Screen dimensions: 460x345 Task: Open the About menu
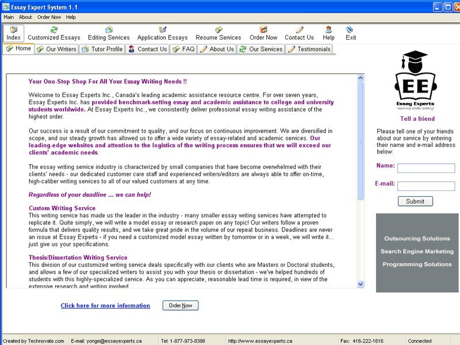(x=25, y=17)
